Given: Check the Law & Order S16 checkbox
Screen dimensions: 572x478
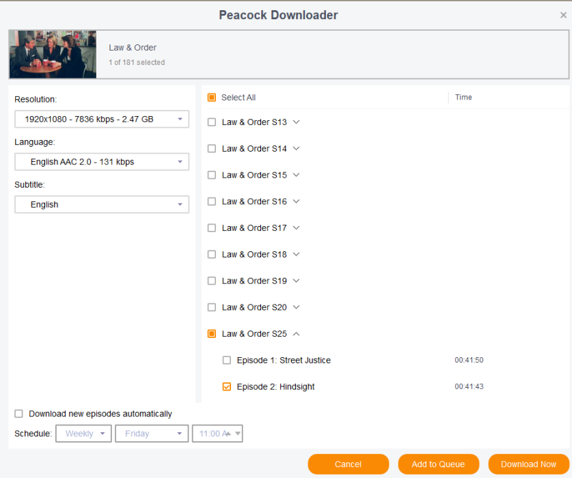Looking at the screenshot, I should (x=212, y=201).
